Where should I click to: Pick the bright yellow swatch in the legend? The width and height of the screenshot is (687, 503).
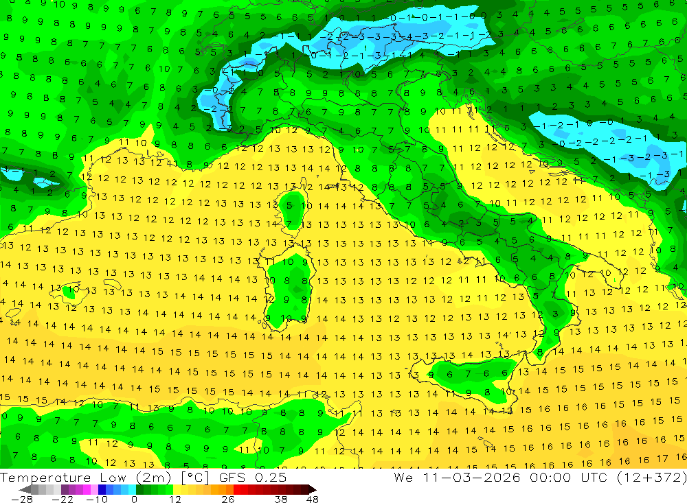[177, 489]
